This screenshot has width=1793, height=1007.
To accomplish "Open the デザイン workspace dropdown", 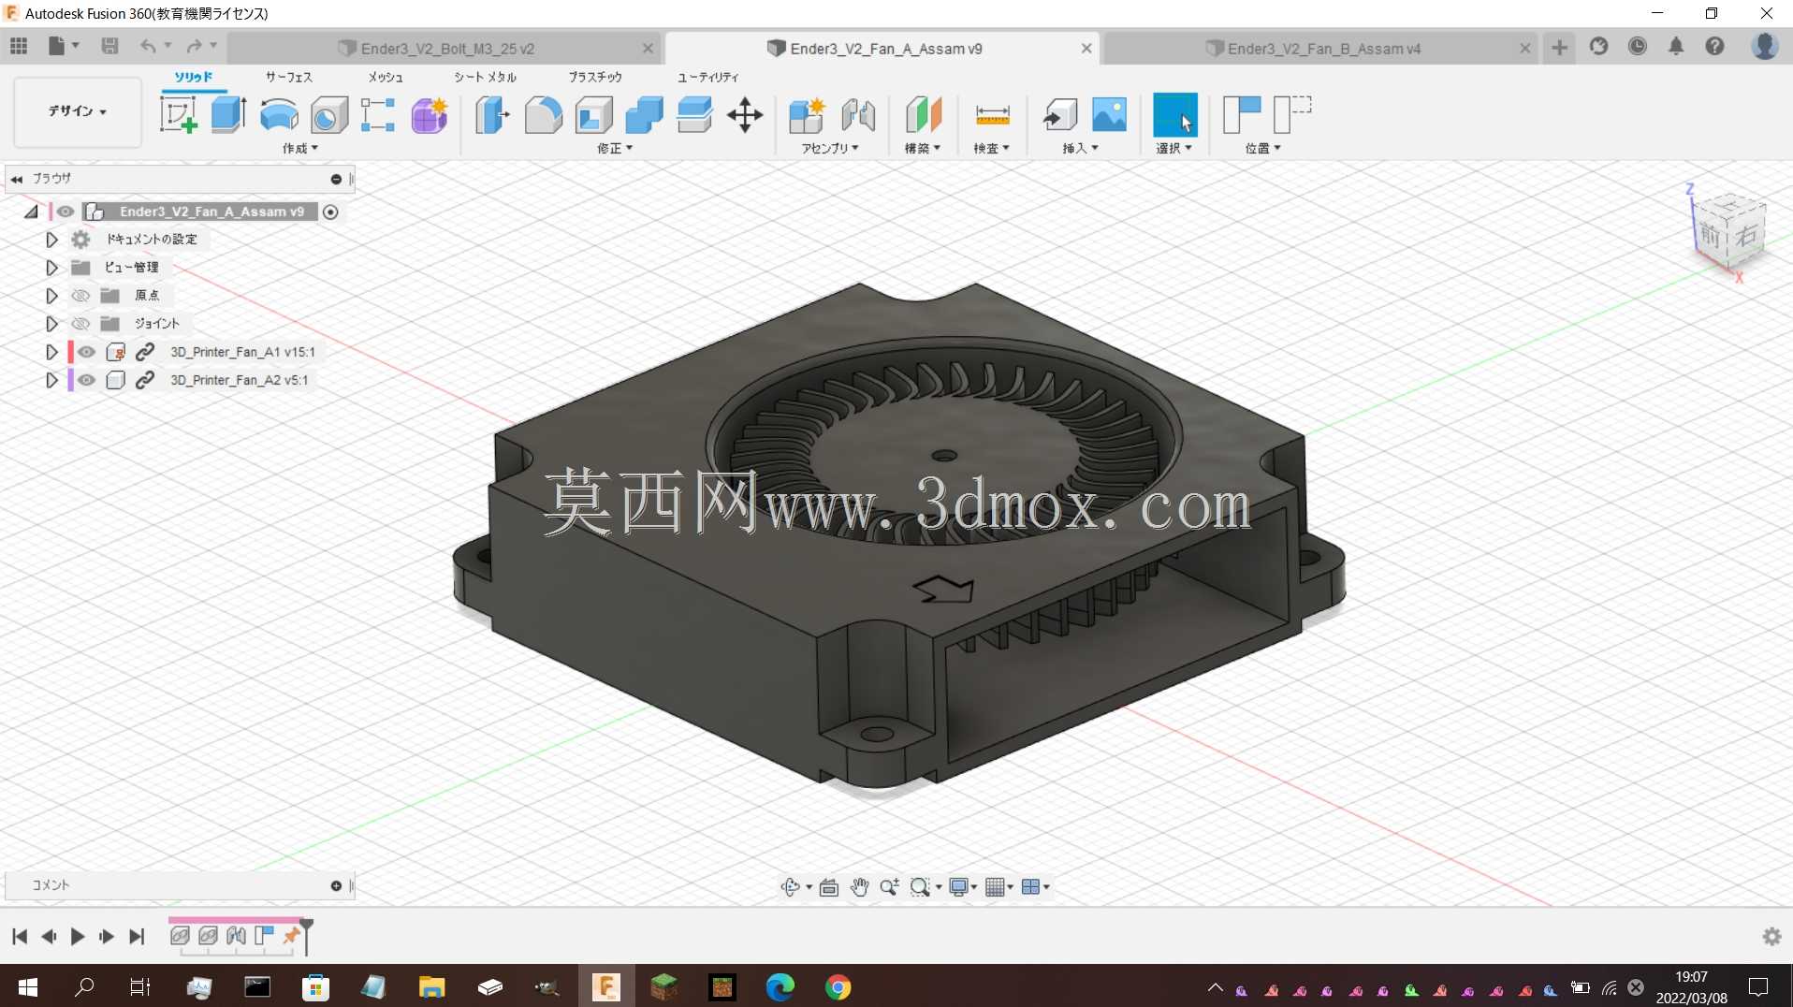I will coord(78,111).
